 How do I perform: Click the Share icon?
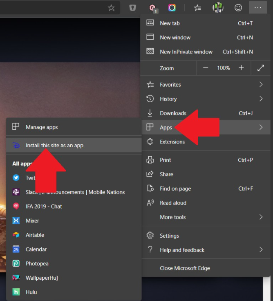pos(150,174)
